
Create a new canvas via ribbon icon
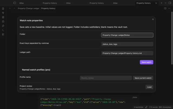pyautogui.click(x=3, y=17)
